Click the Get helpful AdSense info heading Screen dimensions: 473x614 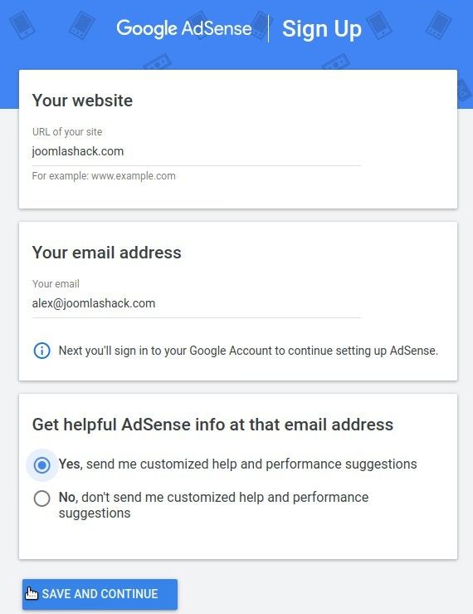coord(212,425)
